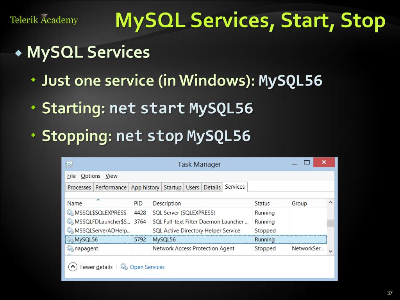Click scrollbar down arrow in services list
Image resolution: width=400 pixels, height=300 pixels.
(330, 251)
